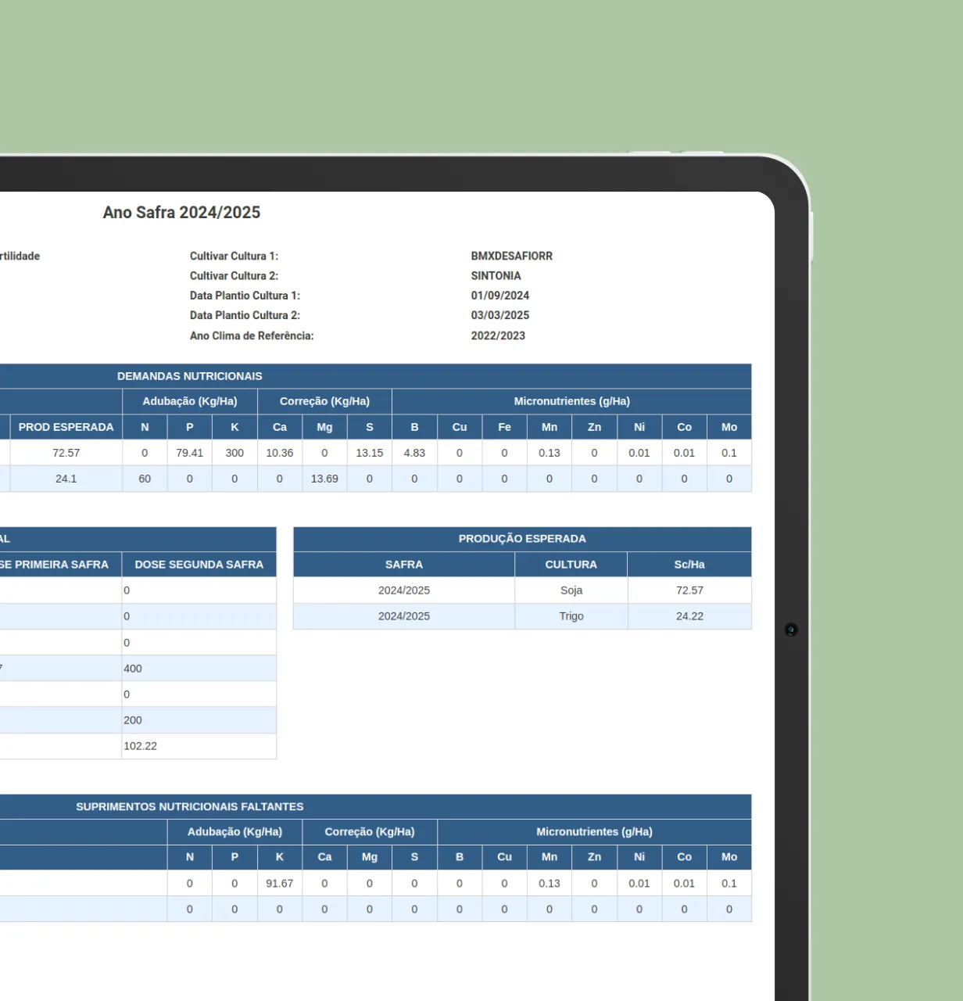Image resolution: width=963 pixels, height=1001 pixels.
Task: Click the Ano Safra 2024/2025 heading
Action: point(181,213)
